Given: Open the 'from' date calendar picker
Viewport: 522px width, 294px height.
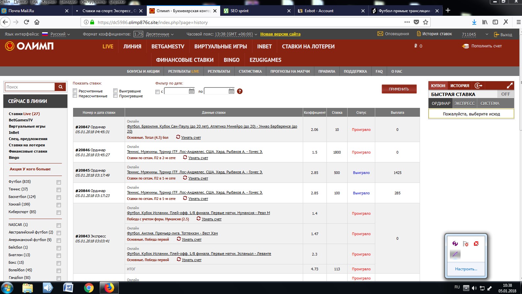Looking at the screenshot, I should [192, 91].
